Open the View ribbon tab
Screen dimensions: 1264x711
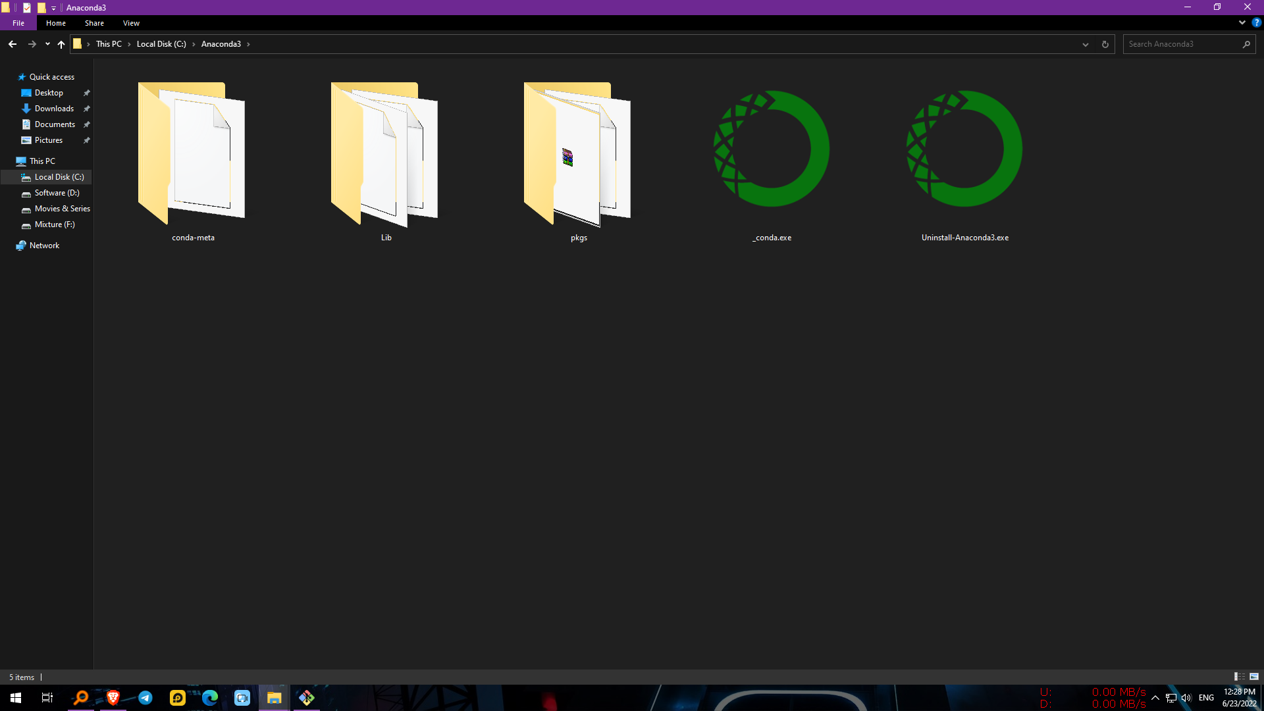pos(130,22)
